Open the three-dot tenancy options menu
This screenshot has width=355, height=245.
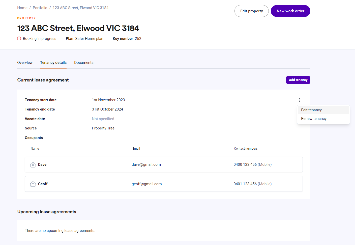(300, 100)
